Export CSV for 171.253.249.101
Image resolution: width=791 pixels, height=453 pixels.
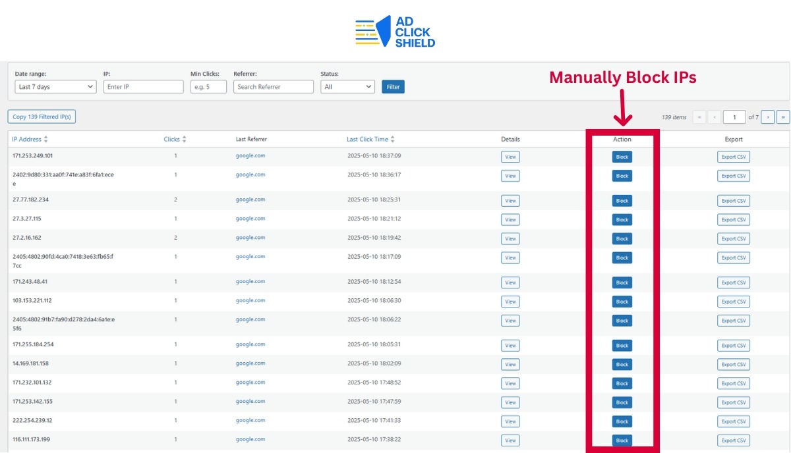tap(734, 157)
